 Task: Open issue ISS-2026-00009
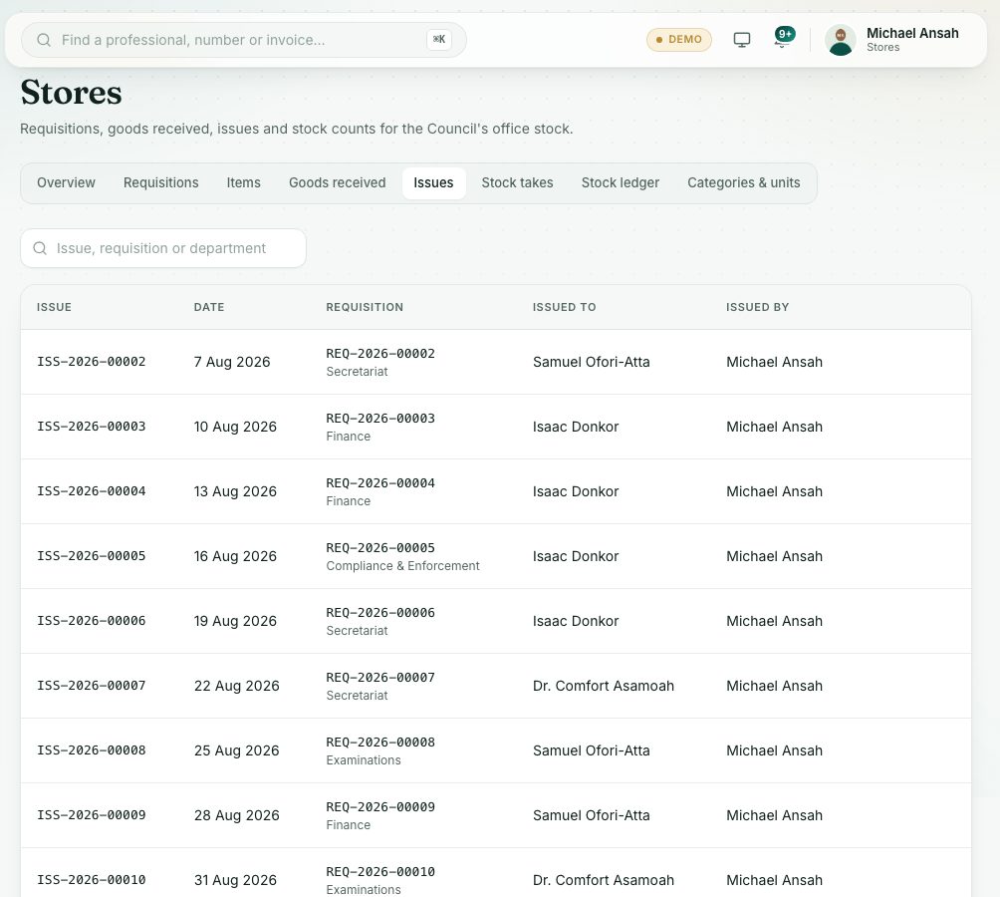(x=92, y=815)
